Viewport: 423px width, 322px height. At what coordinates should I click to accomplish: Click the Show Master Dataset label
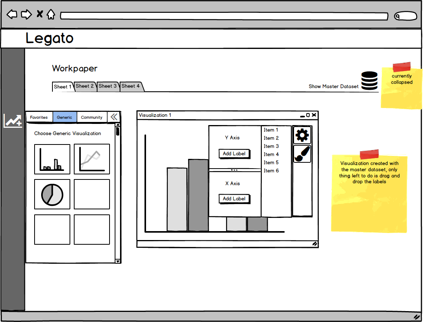333,86
